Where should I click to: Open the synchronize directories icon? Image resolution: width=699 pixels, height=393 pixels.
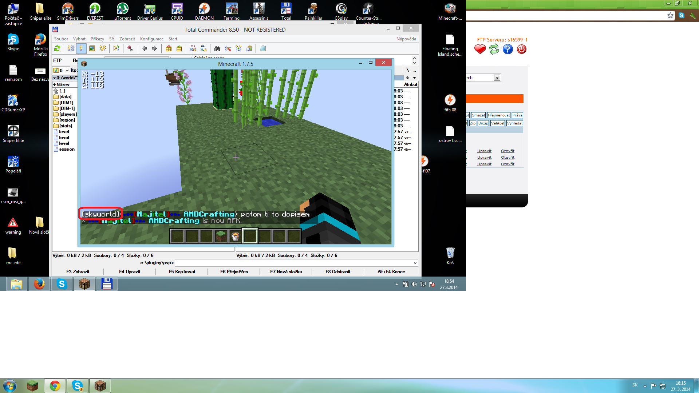click(238, 48)
